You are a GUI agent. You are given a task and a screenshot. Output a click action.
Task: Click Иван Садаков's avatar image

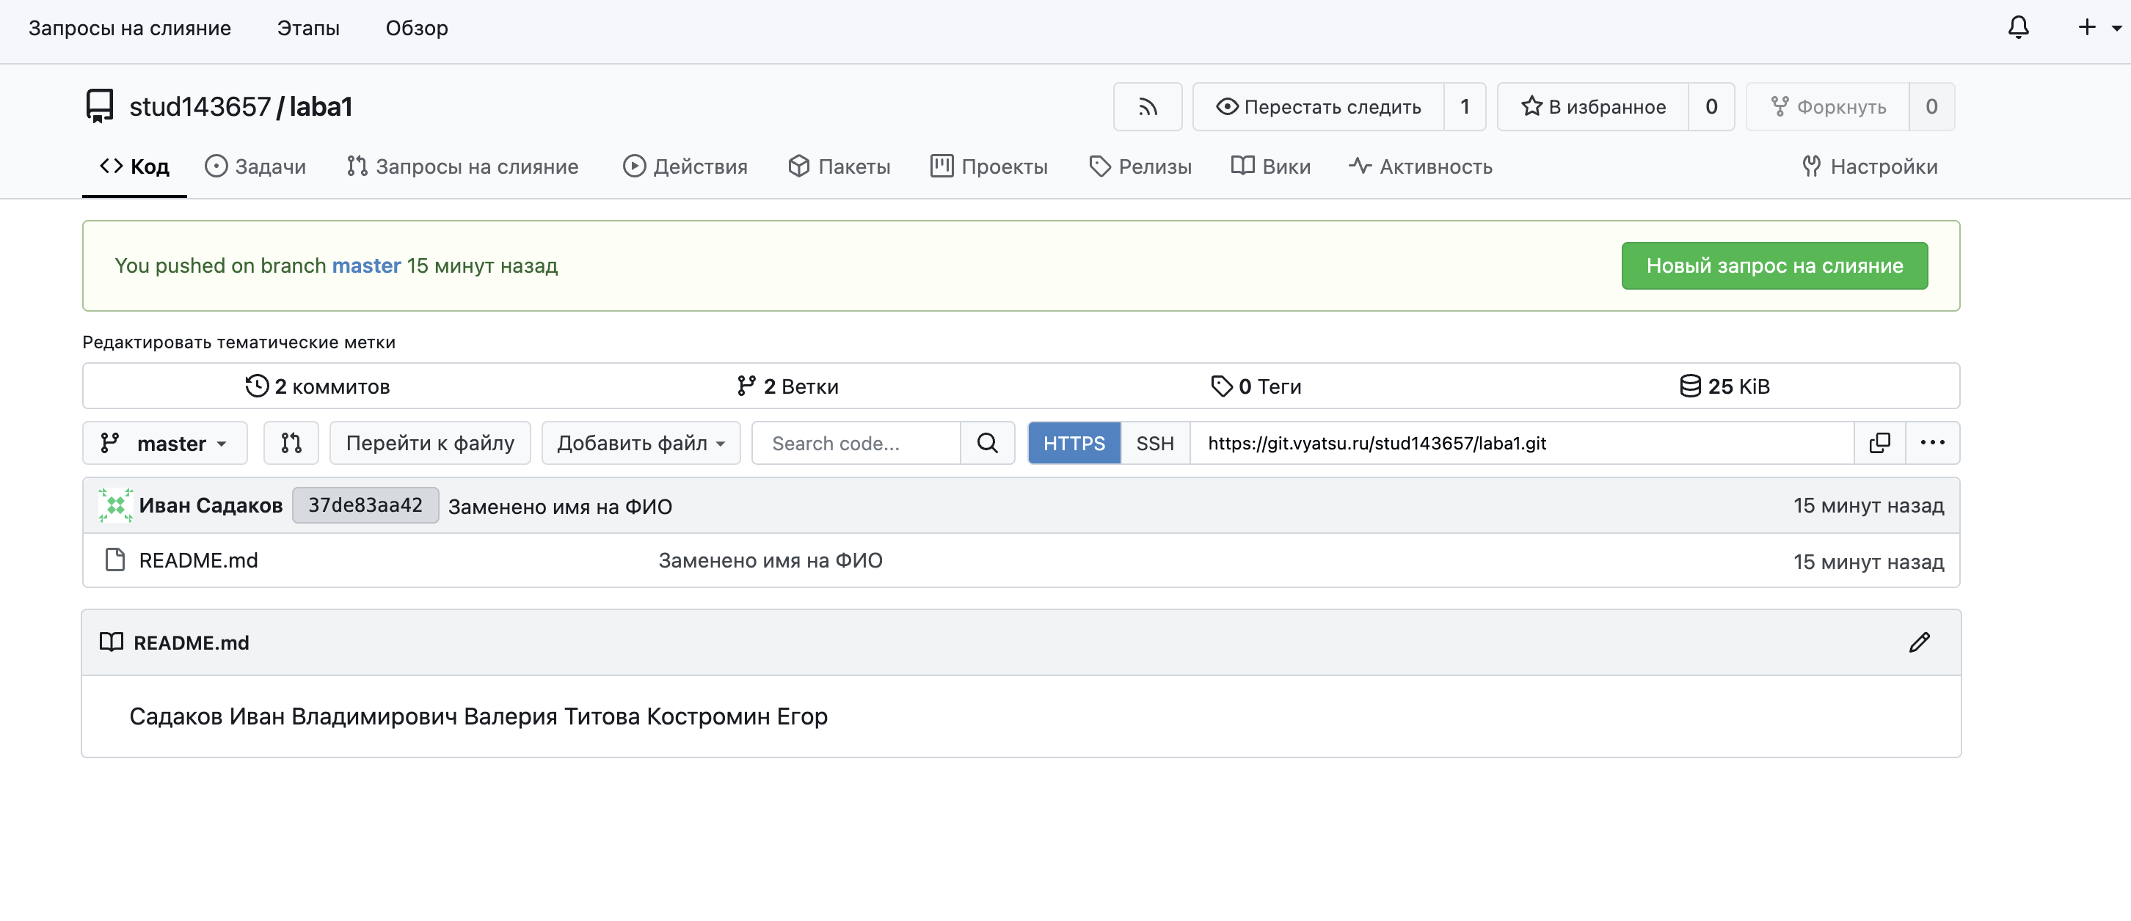(115, 505)
